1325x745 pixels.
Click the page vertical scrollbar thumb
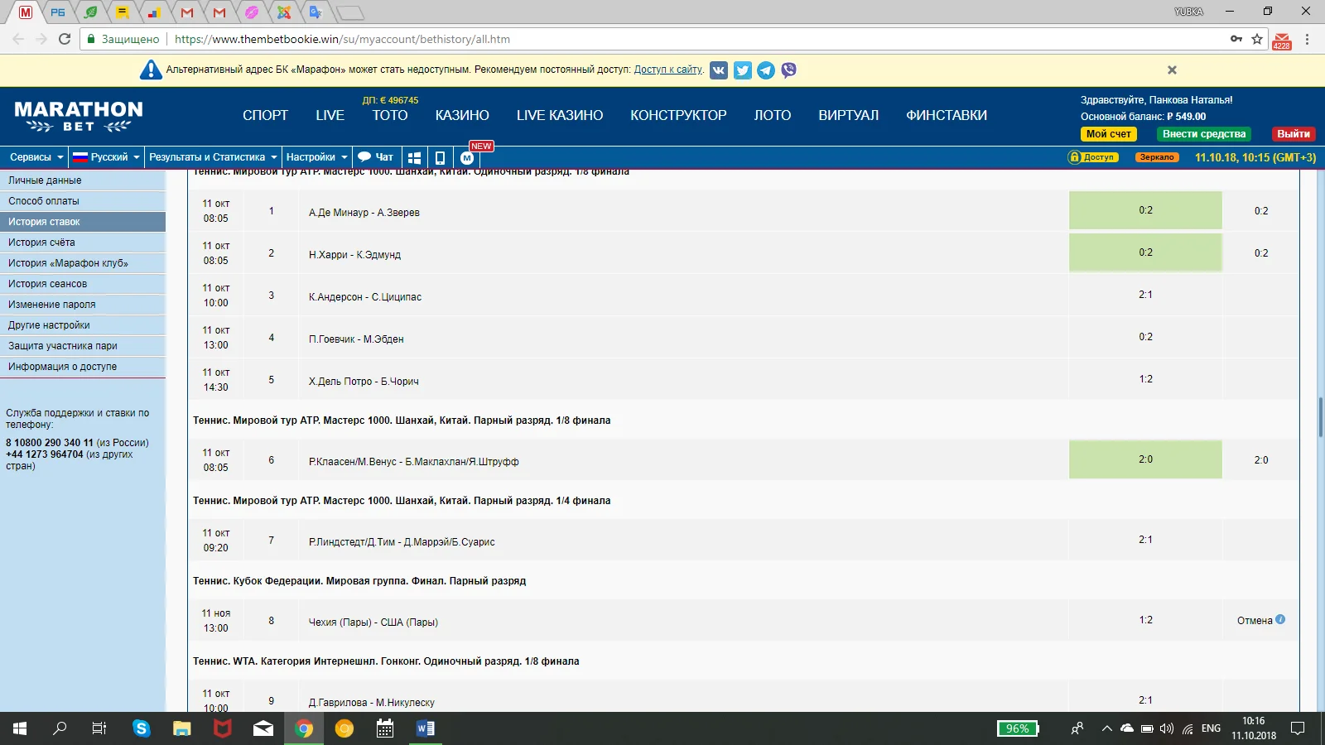[x=1320, y=417]
